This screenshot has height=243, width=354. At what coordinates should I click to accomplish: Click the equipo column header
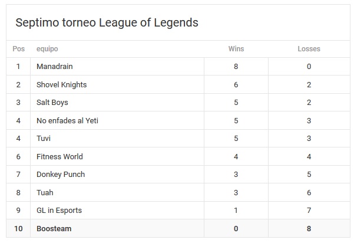(47, 49)
